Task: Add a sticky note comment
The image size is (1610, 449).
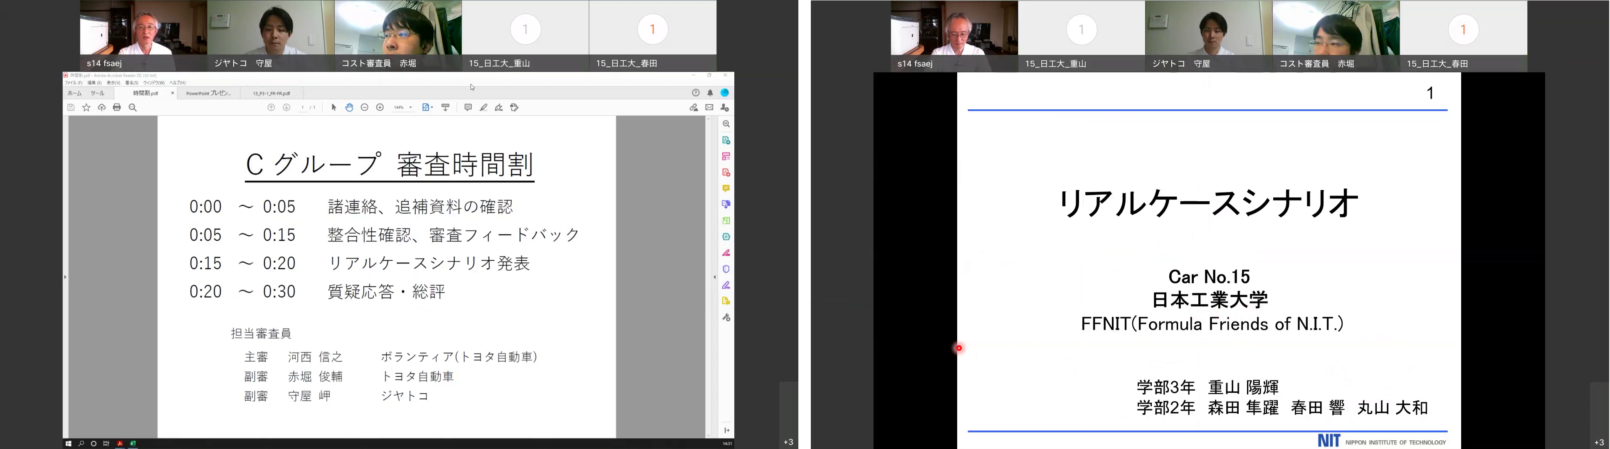Action: pos(468,107)
